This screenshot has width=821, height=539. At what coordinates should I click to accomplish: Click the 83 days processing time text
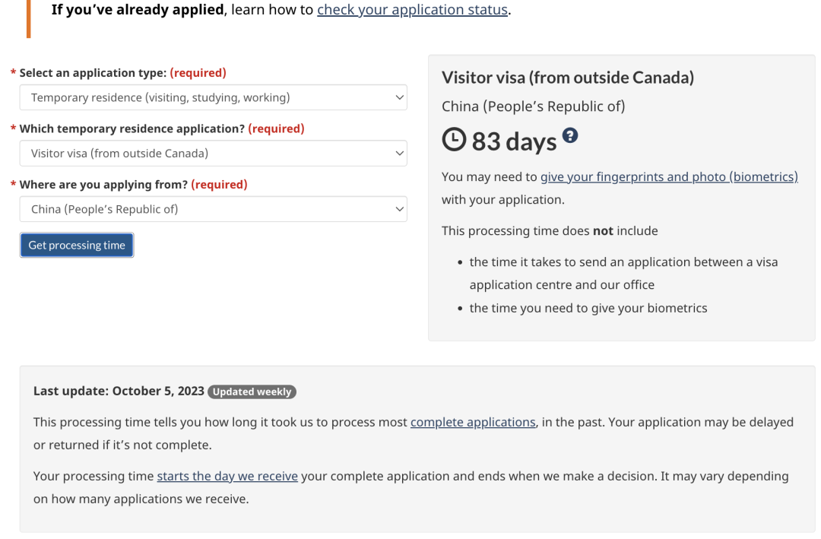tap(515, 141)
